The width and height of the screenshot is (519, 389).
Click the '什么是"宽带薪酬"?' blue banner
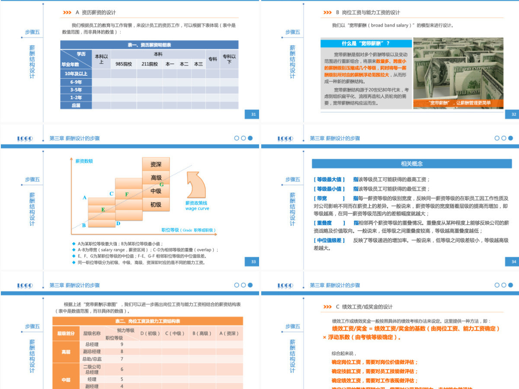point(366,43)
